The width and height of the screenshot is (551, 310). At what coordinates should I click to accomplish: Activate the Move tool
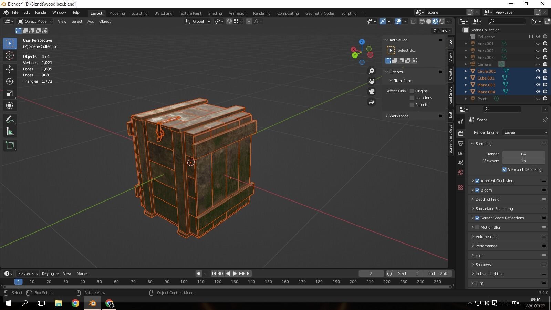(10, 69)
